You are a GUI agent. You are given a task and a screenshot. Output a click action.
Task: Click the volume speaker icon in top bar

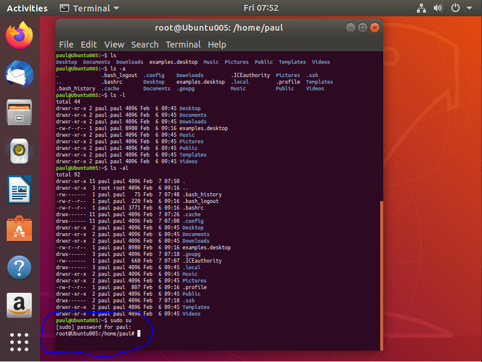coord(438,8)
